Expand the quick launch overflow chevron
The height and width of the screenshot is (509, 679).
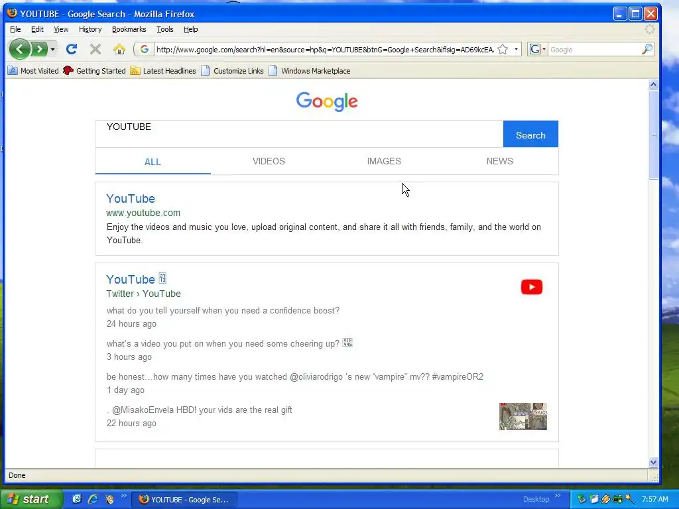123,496
